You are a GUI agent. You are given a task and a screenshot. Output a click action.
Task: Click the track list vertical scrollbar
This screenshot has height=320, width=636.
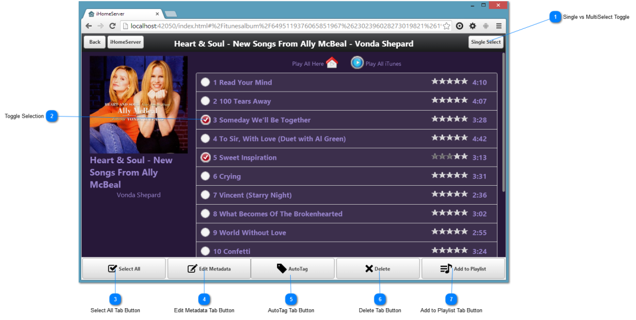[x=504, y=121]
